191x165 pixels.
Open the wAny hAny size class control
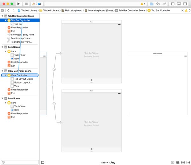(x=108, y=162)
